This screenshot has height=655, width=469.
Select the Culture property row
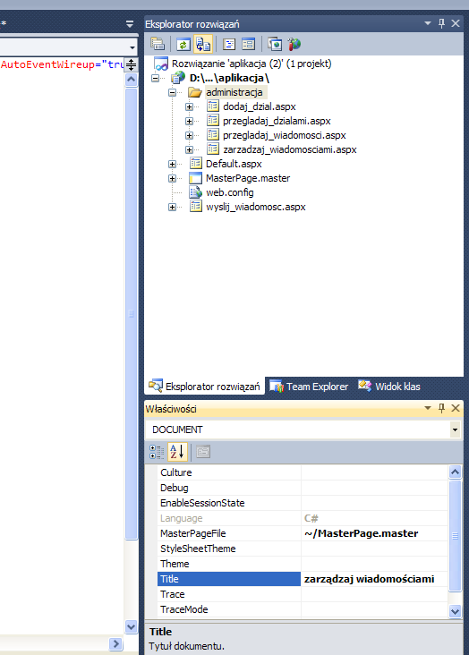(x=303, y=472)
